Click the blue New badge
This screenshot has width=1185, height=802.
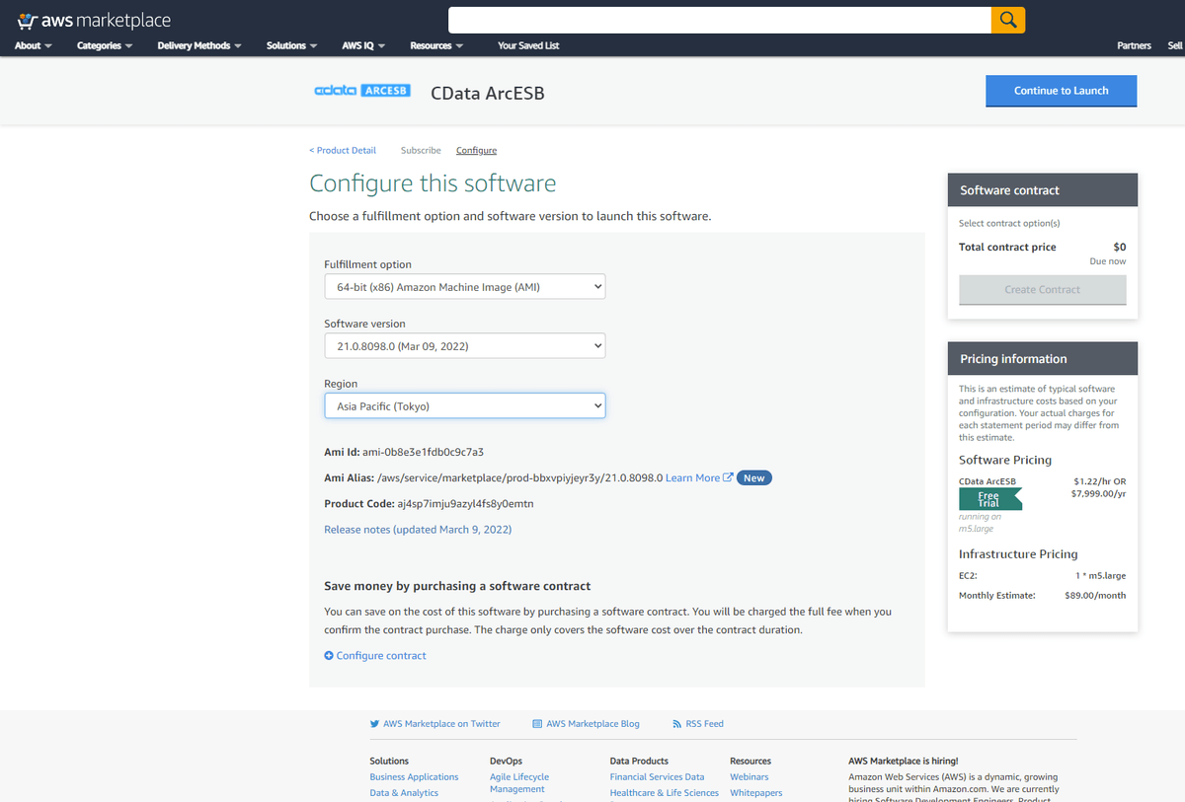click(x=754, y=477)
